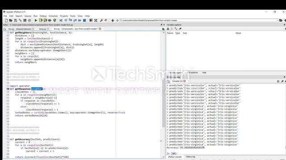Screen dimensions: 286x160
Task: Click the debugger Step into icon
Action: [x=71, y=20]
